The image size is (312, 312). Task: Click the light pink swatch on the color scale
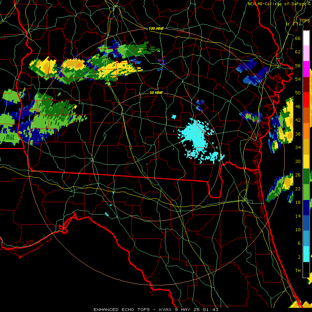[x=306, y=53]
